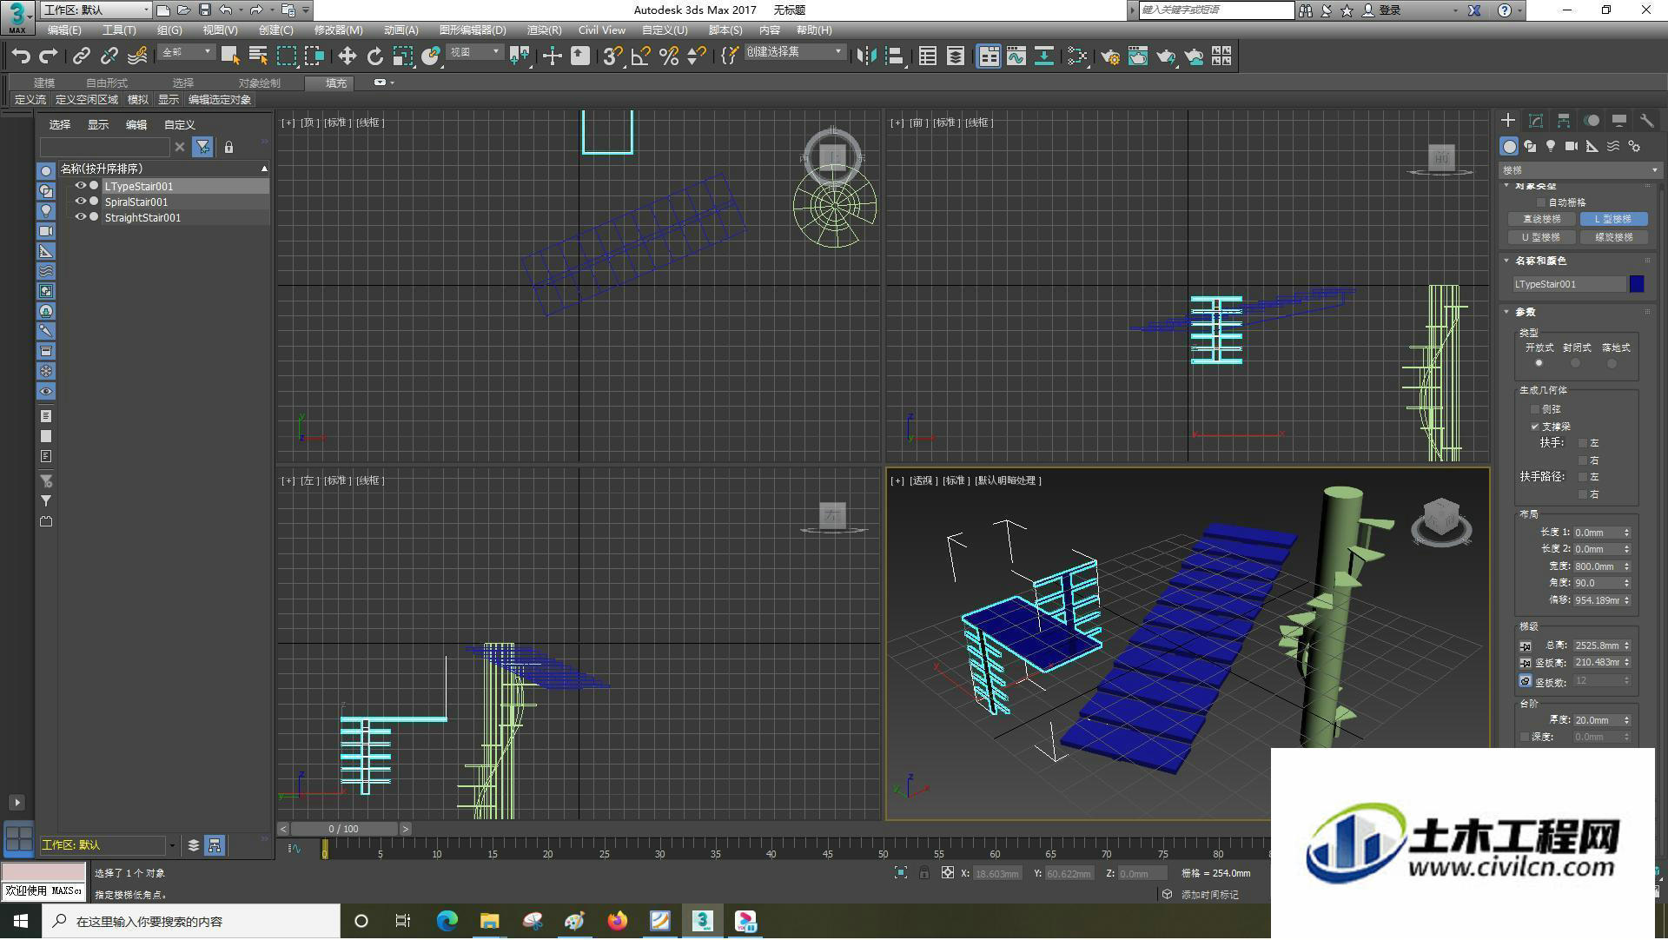Screen dimensions: 1668x940
Task: Open the 编辑(E) menu
Action: 64,30
